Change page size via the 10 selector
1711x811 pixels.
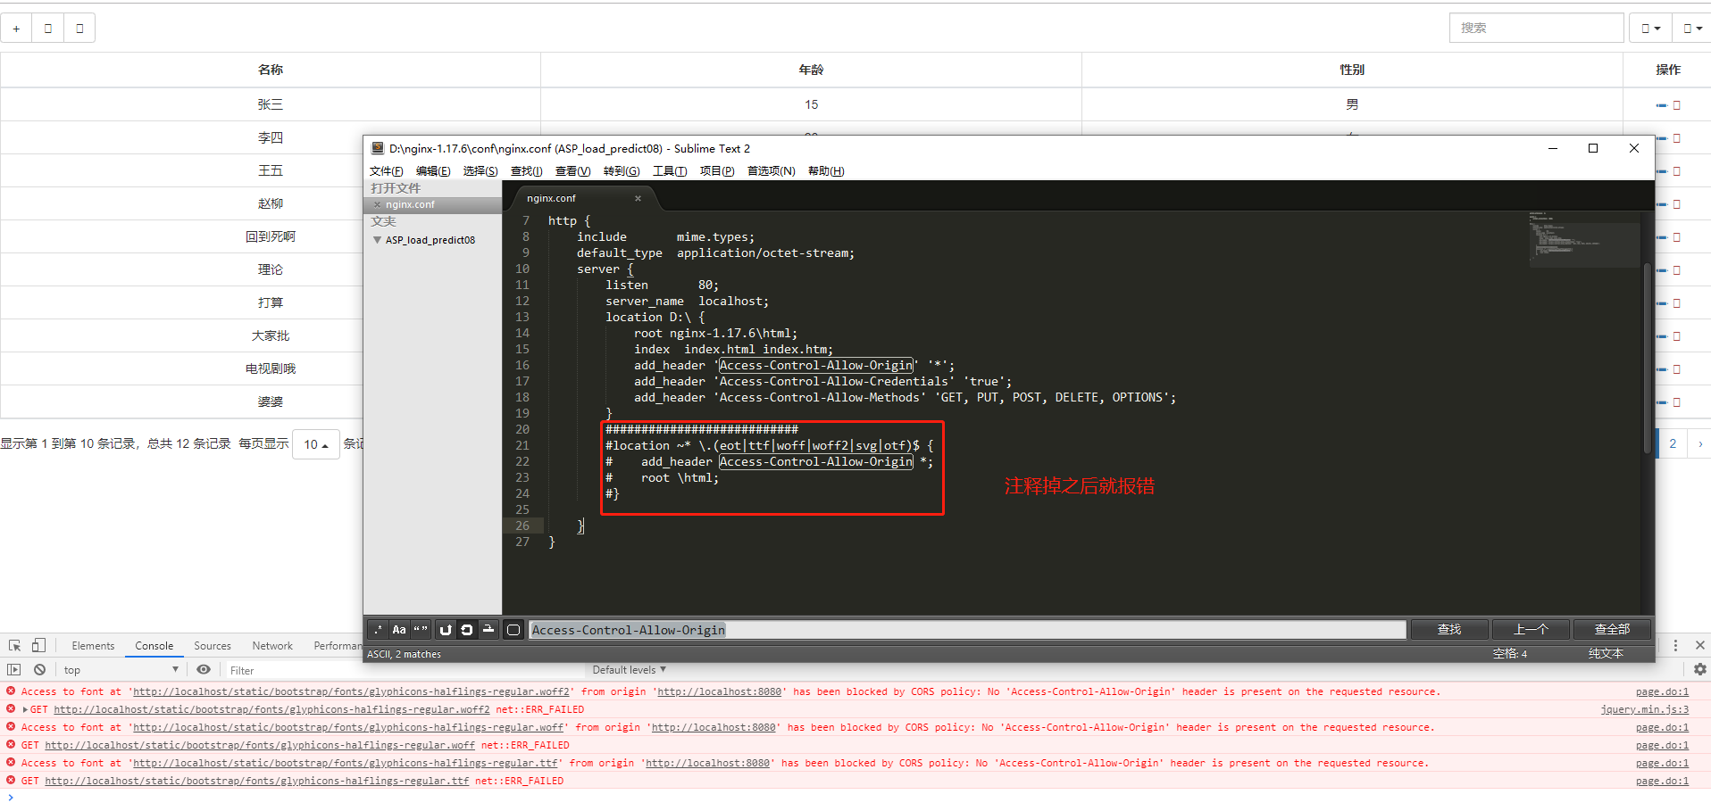click(314, 443)
